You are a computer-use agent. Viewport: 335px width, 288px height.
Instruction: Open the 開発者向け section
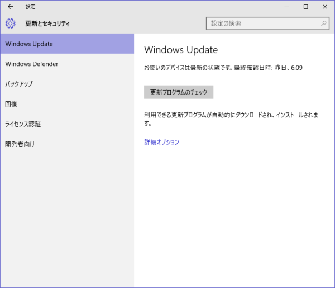tap(67, 144)
